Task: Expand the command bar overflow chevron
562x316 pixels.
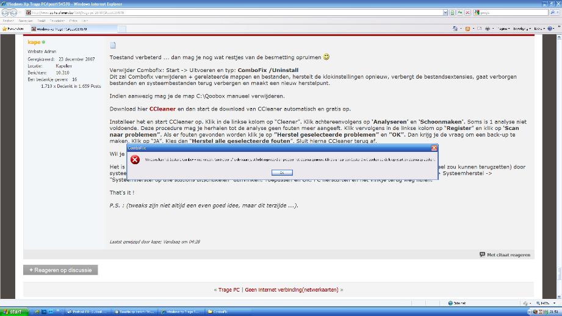Action: 559,27
